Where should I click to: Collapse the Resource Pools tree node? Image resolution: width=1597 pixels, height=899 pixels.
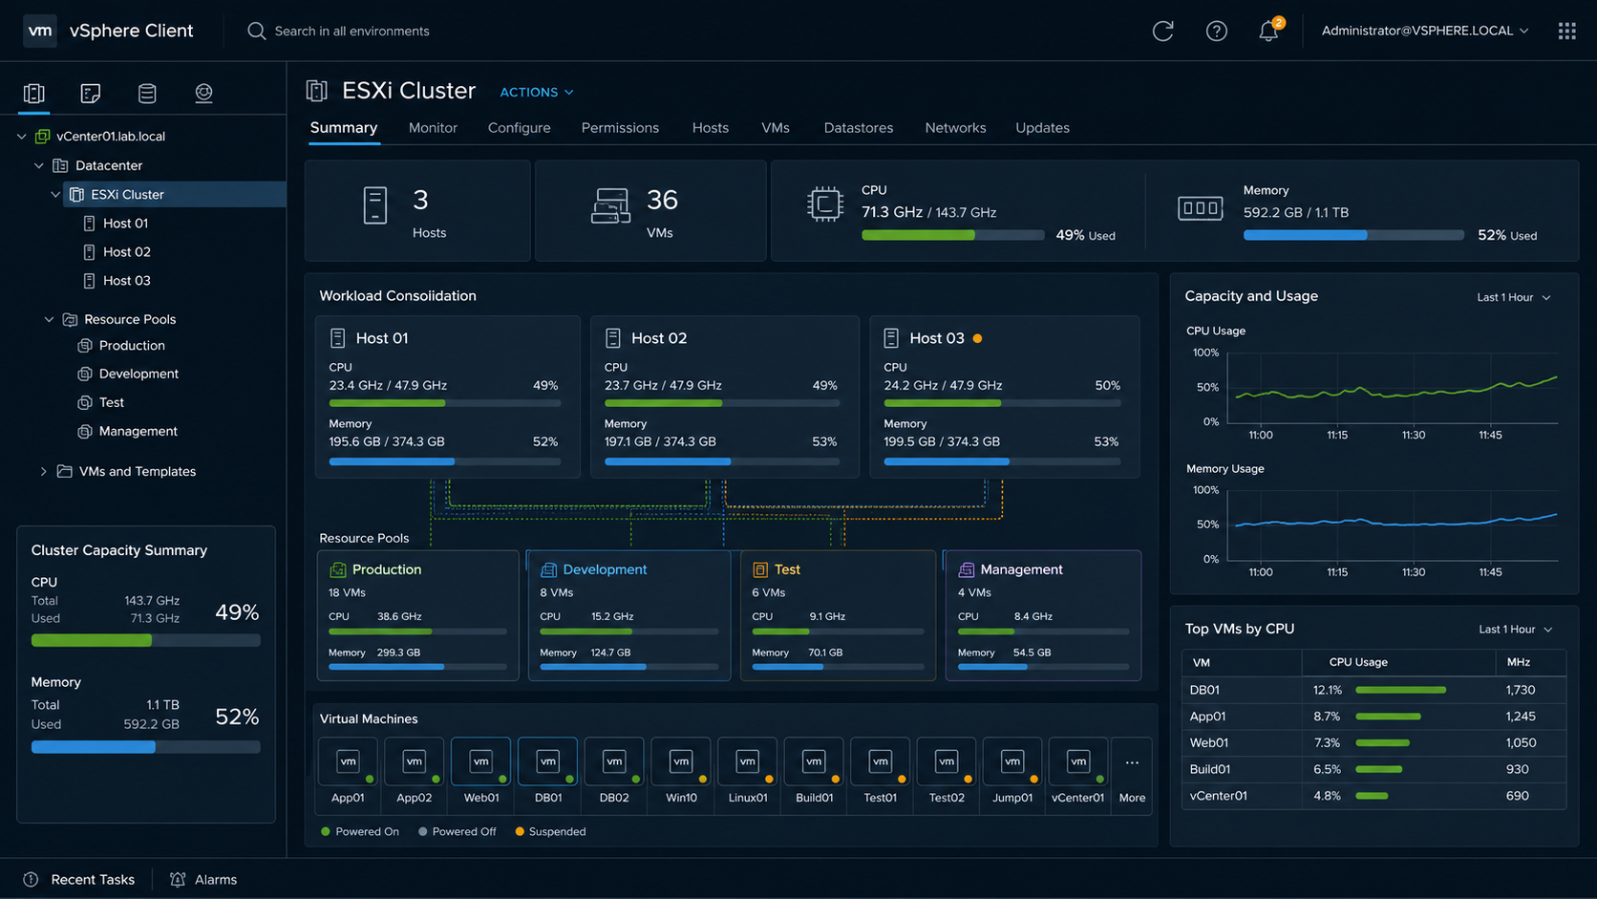point(49,319)
